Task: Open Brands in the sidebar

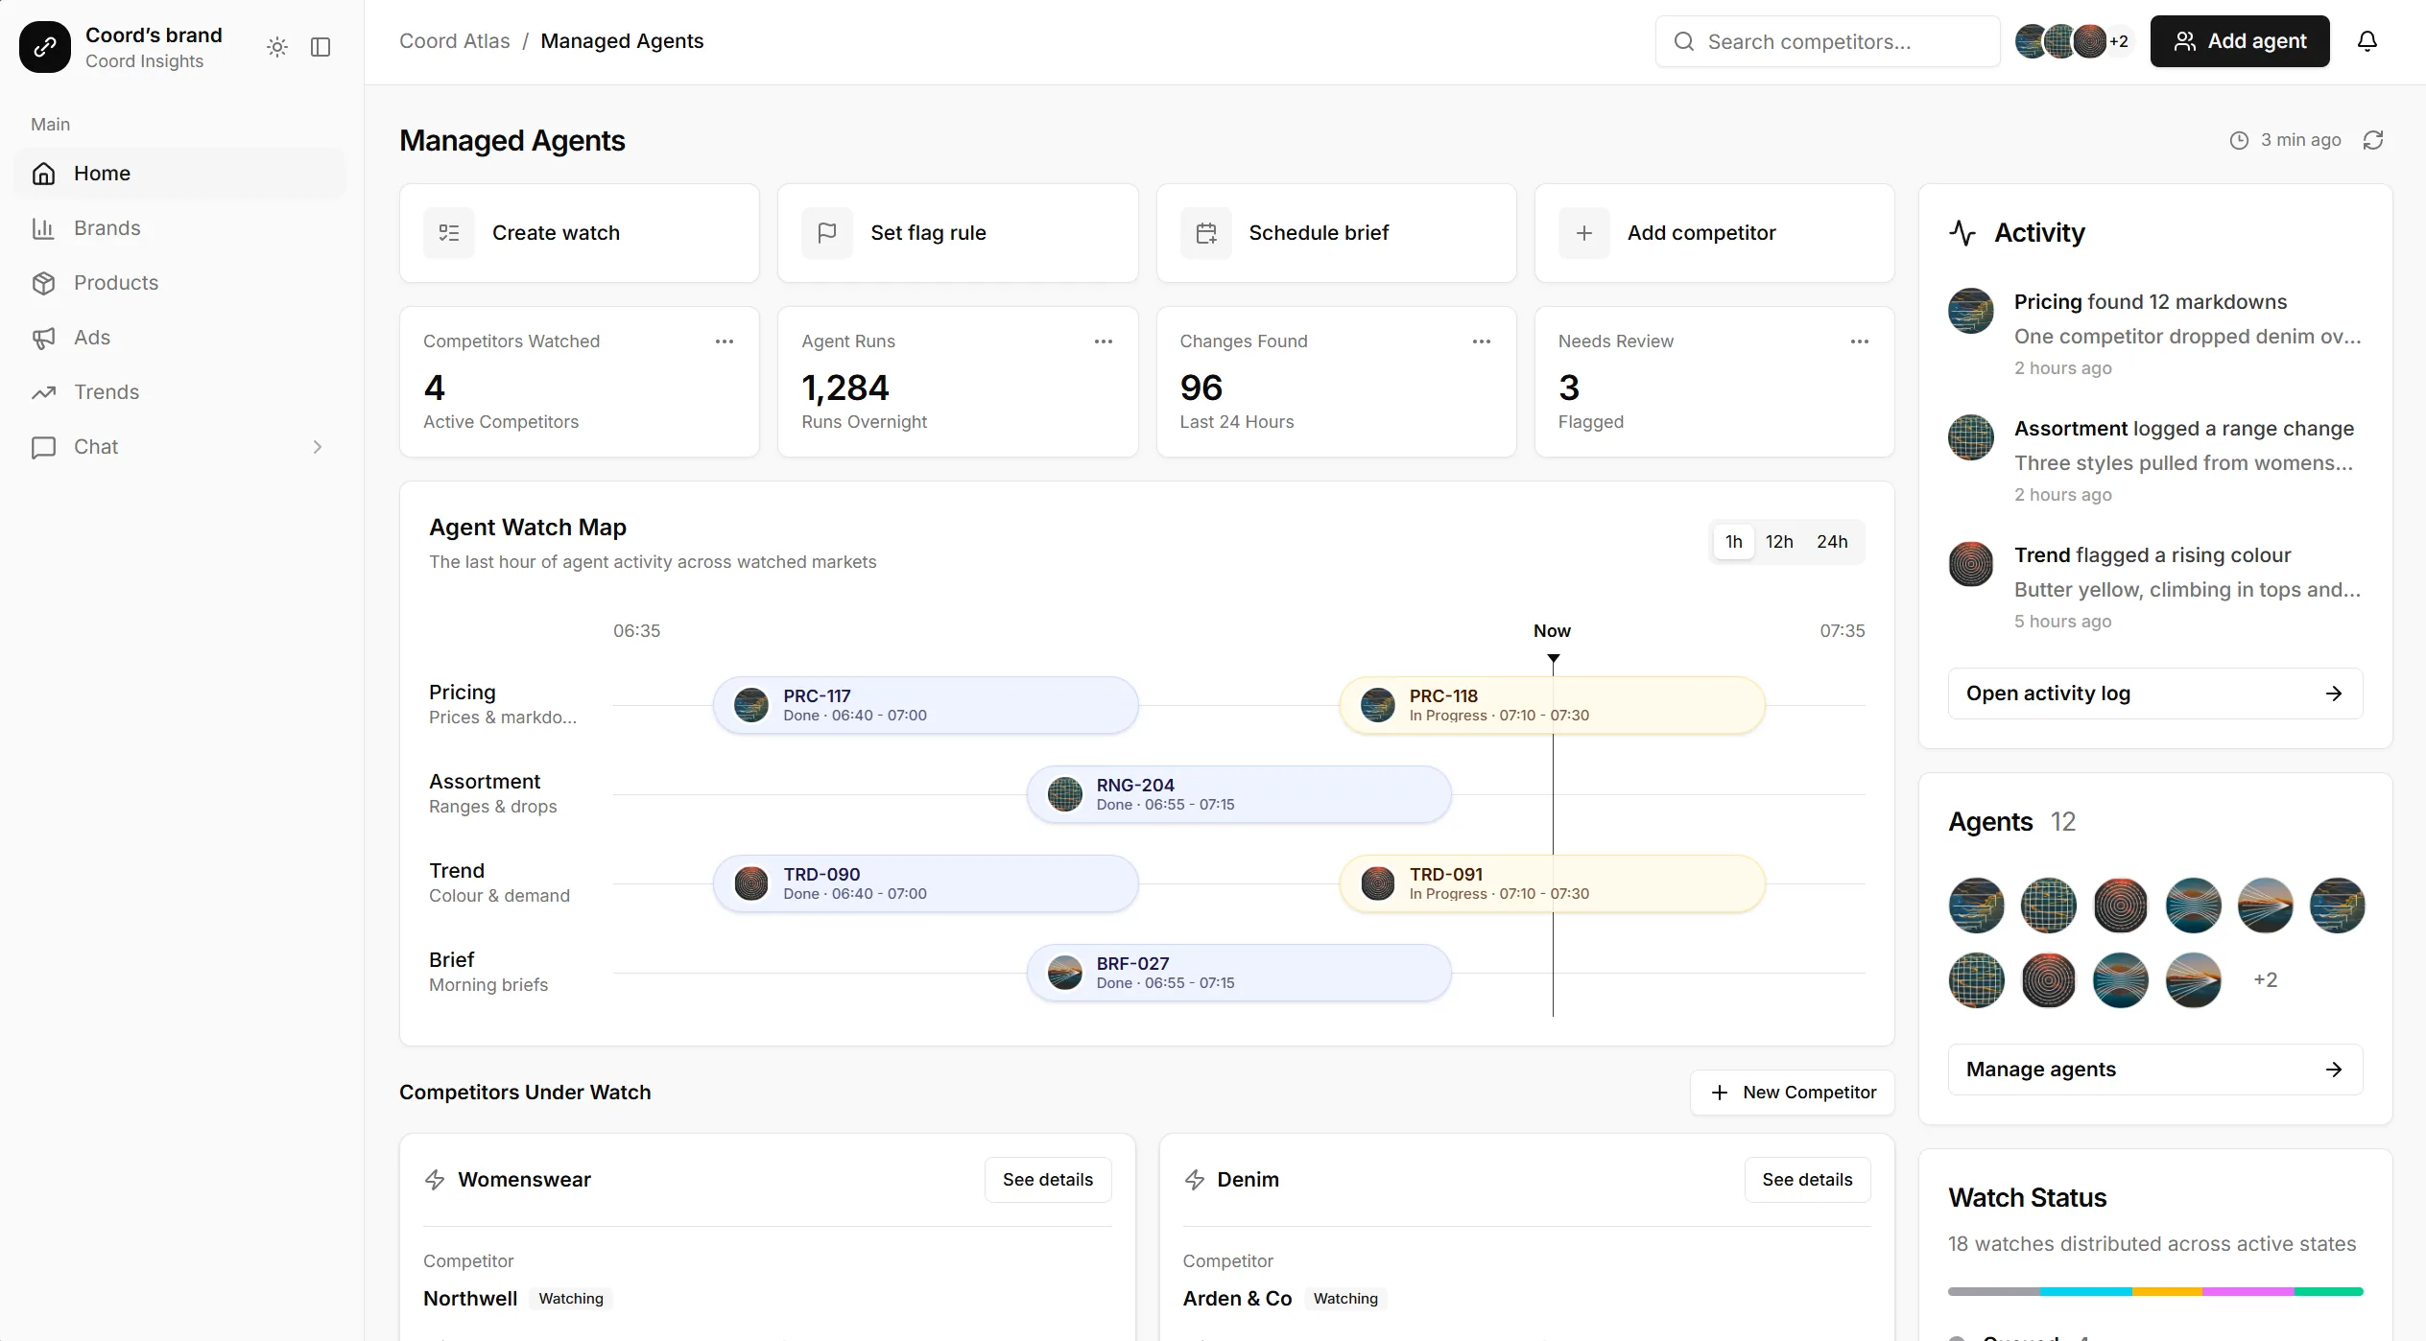Action: tap(180, 228)
